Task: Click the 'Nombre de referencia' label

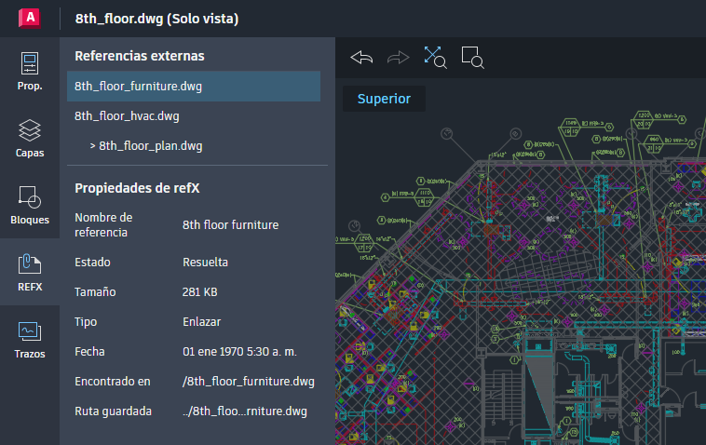Action: click(103, 224)
